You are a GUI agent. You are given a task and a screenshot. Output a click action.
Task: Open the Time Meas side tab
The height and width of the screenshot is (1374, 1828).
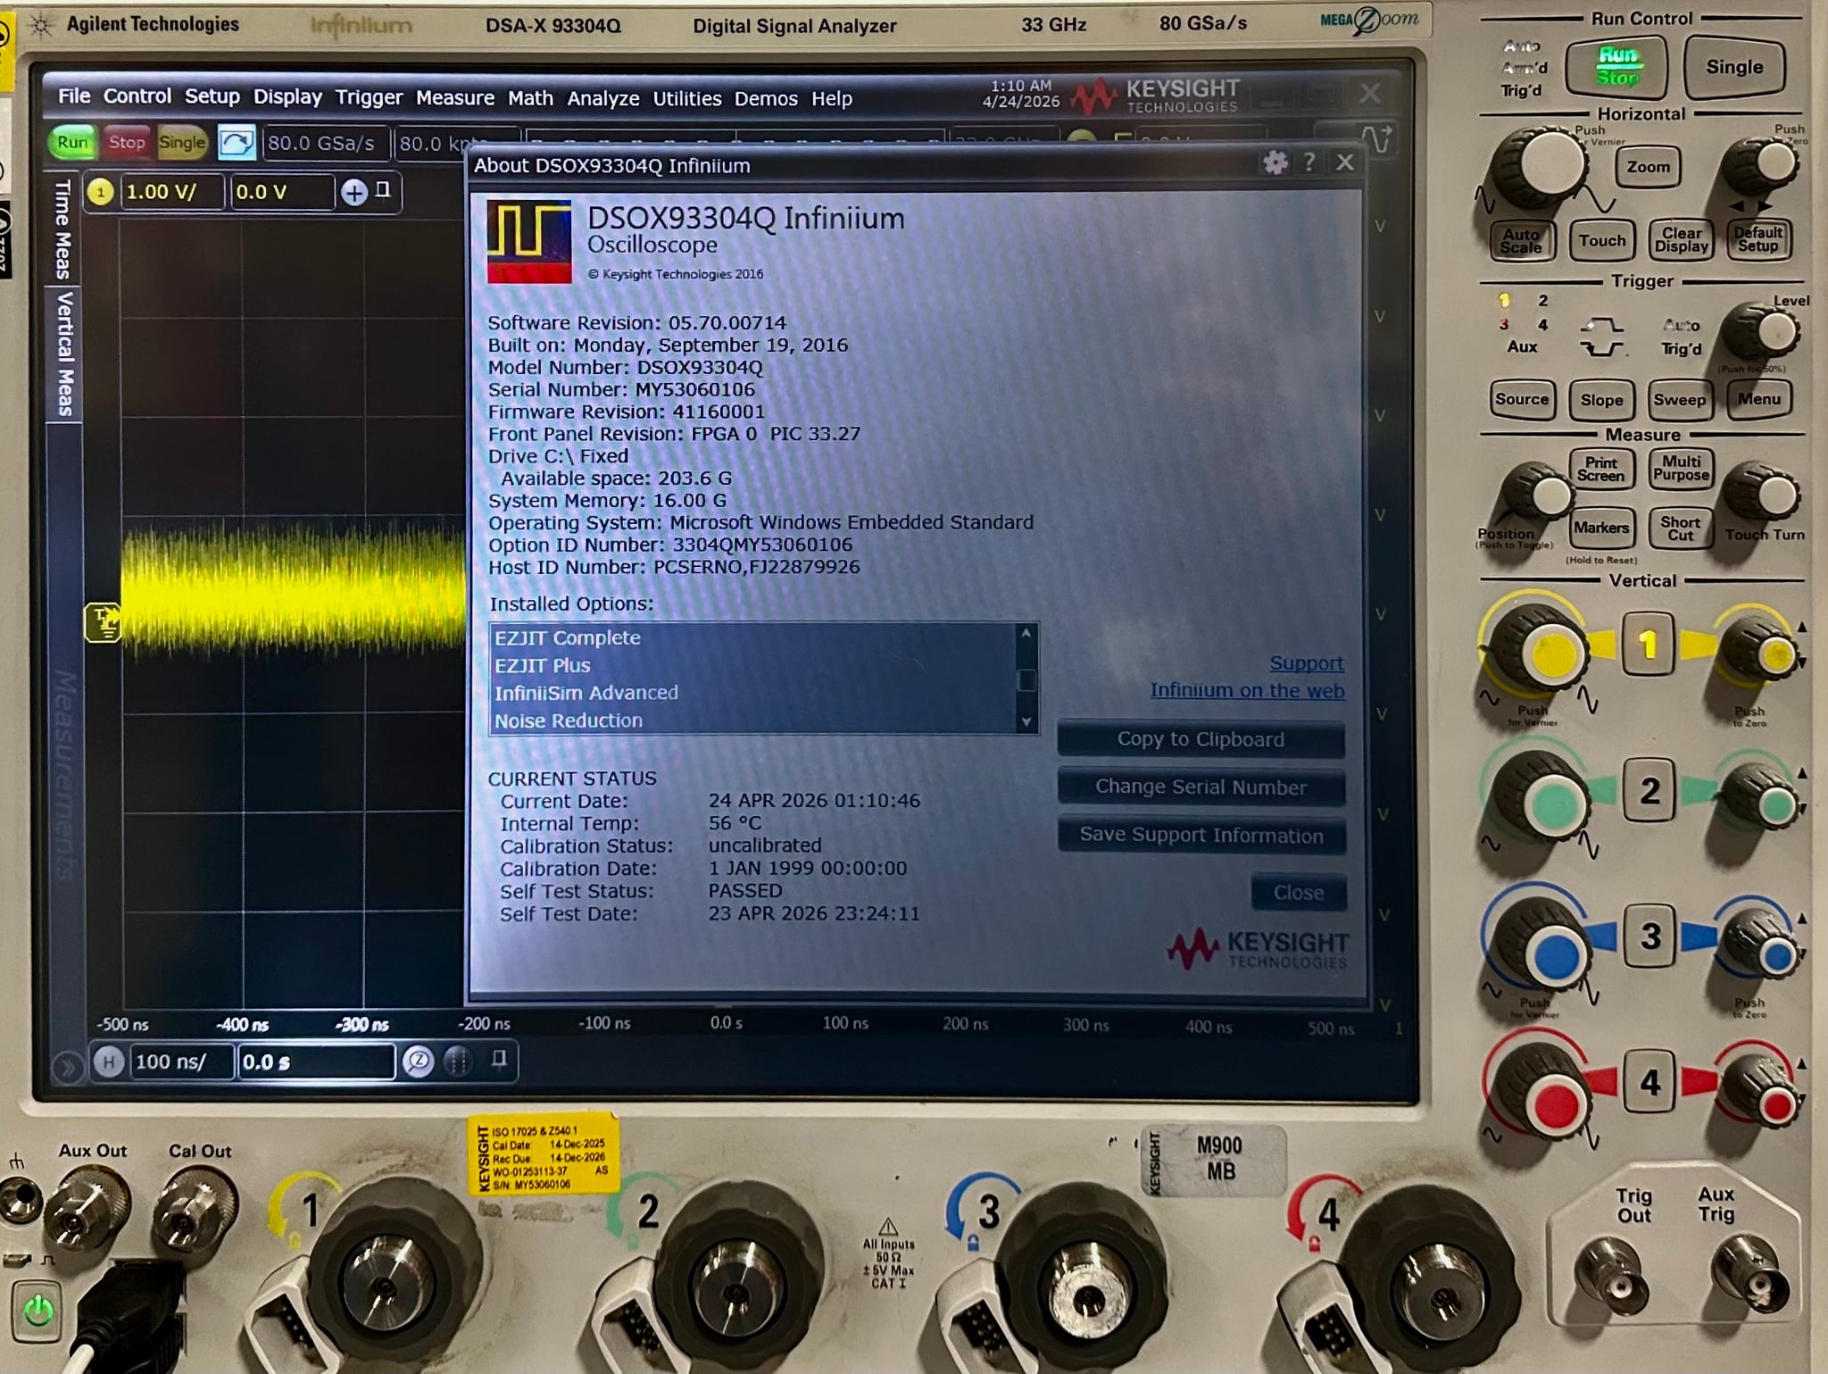coord(62,229)
